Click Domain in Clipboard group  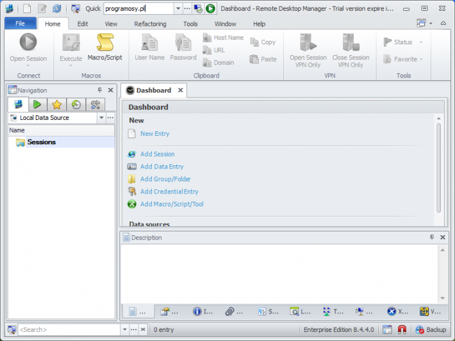tap(219, 63)
